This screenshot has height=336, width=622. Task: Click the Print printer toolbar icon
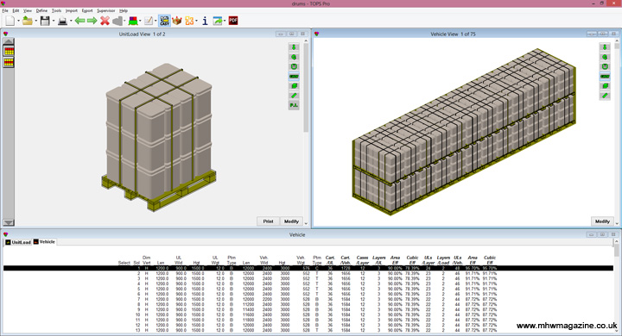point(62,21)
